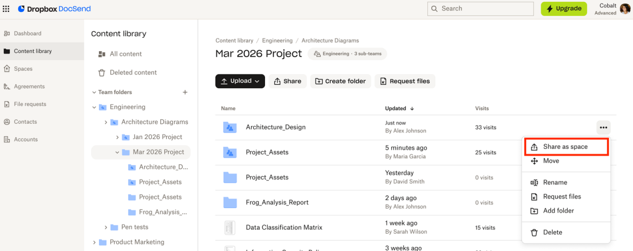The width and height of the screenshot is (633, 251).
Task: Expand the Product Marketing folder
Action: [94, 242]
